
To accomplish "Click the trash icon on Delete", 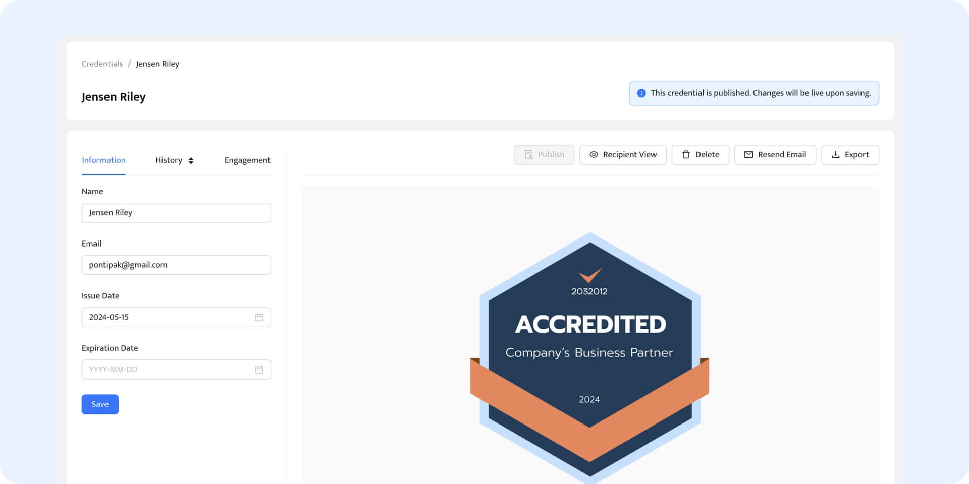I will pos(686,155).
